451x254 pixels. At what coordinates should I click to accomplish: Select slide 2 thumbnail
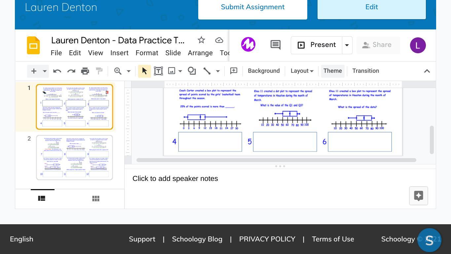(74, 158)
